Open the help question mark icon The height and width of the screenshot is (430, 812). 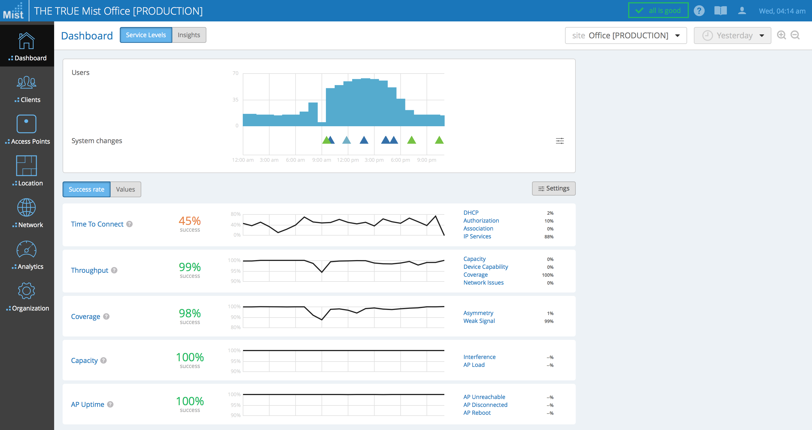(699, 11)
